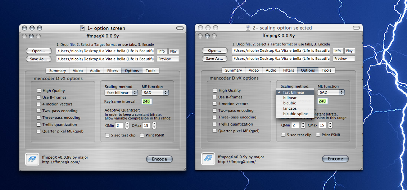
Task: Click toolbar pill button in left window title bar
Action: click(180, 28)
